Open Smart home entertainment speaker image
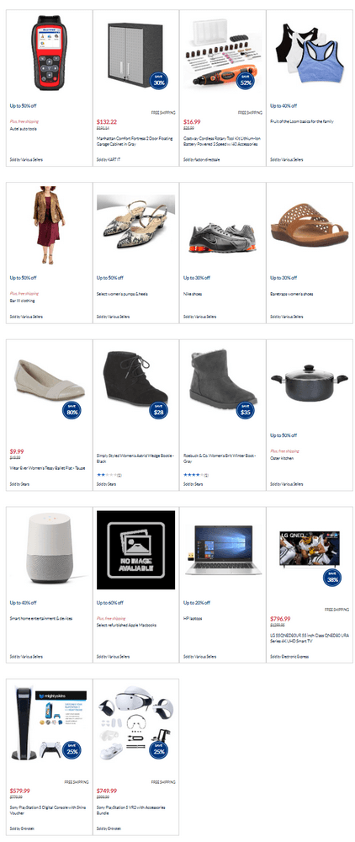This screenshot has height=842, width=355. (50, 548)
